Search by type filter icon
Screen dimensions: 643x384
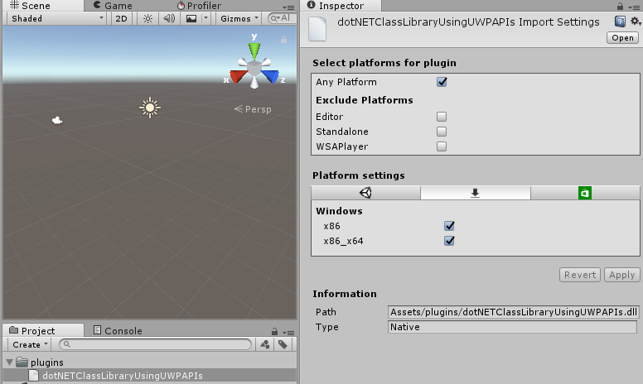click(x=265, y=345)
